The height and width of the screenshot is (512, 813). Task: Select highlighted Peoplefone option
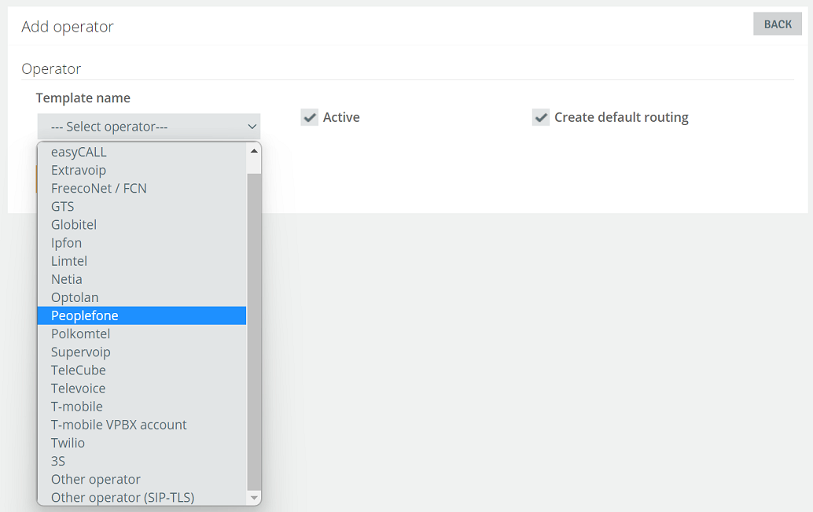coord(142,315)
